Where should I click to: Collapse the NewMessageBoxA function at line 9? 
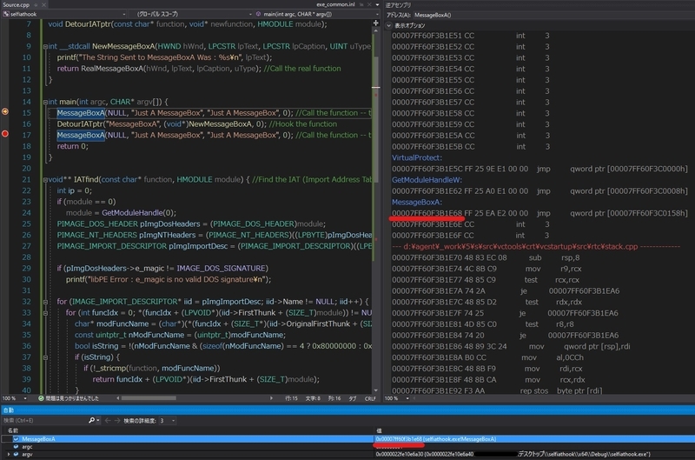(45, 47)
